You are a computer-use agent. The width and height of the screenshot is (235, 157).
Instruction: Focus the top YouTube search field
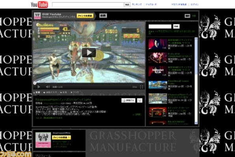[88, 5]
